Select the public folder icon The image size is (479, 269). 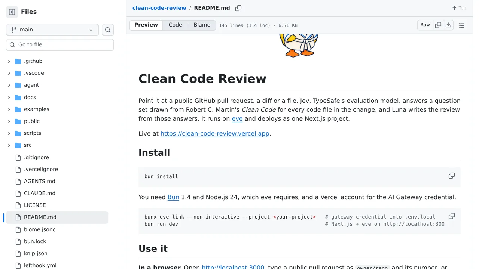(18, 121)
